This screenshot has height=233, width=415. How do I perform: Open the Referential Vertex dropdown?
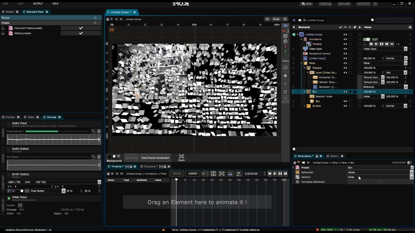(x=380, y=172)
